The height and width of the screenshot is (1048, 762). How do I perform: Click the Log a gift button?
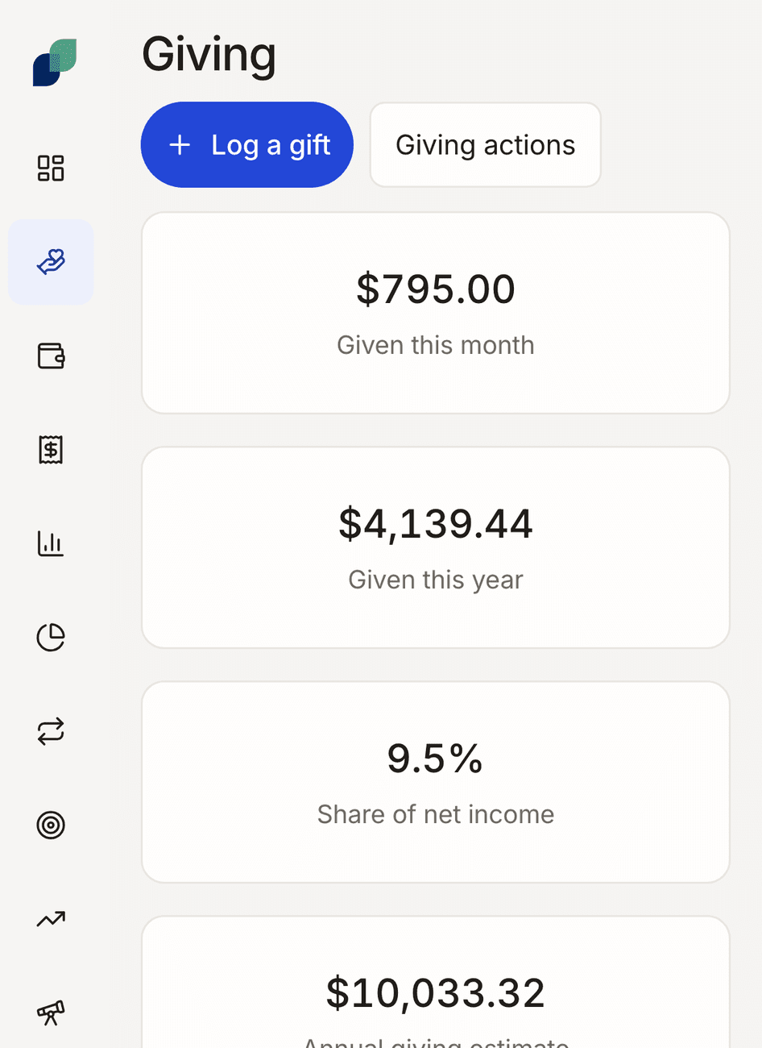[247, 145]
